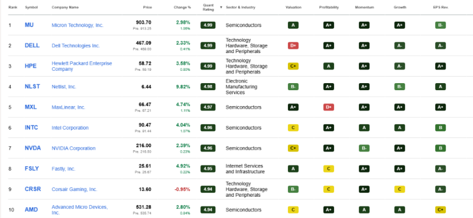Click Micron's B- EPS Rev. badge

(x=440, y=25)
